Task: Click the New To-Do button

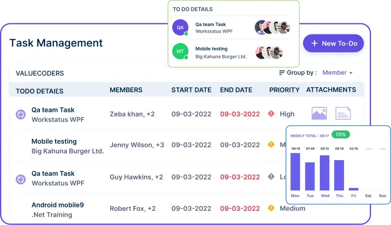Action: (x=334, y=43)
